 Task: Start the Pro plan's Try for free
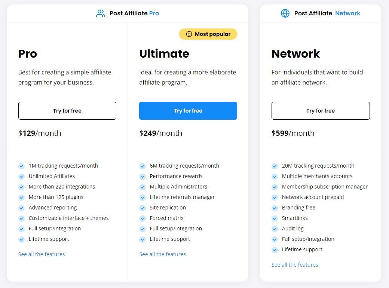coord(67,111)
